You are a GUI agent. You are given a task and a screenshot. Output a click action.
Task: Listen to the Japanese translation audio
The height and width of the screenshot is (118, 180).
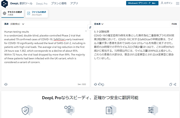96,84
